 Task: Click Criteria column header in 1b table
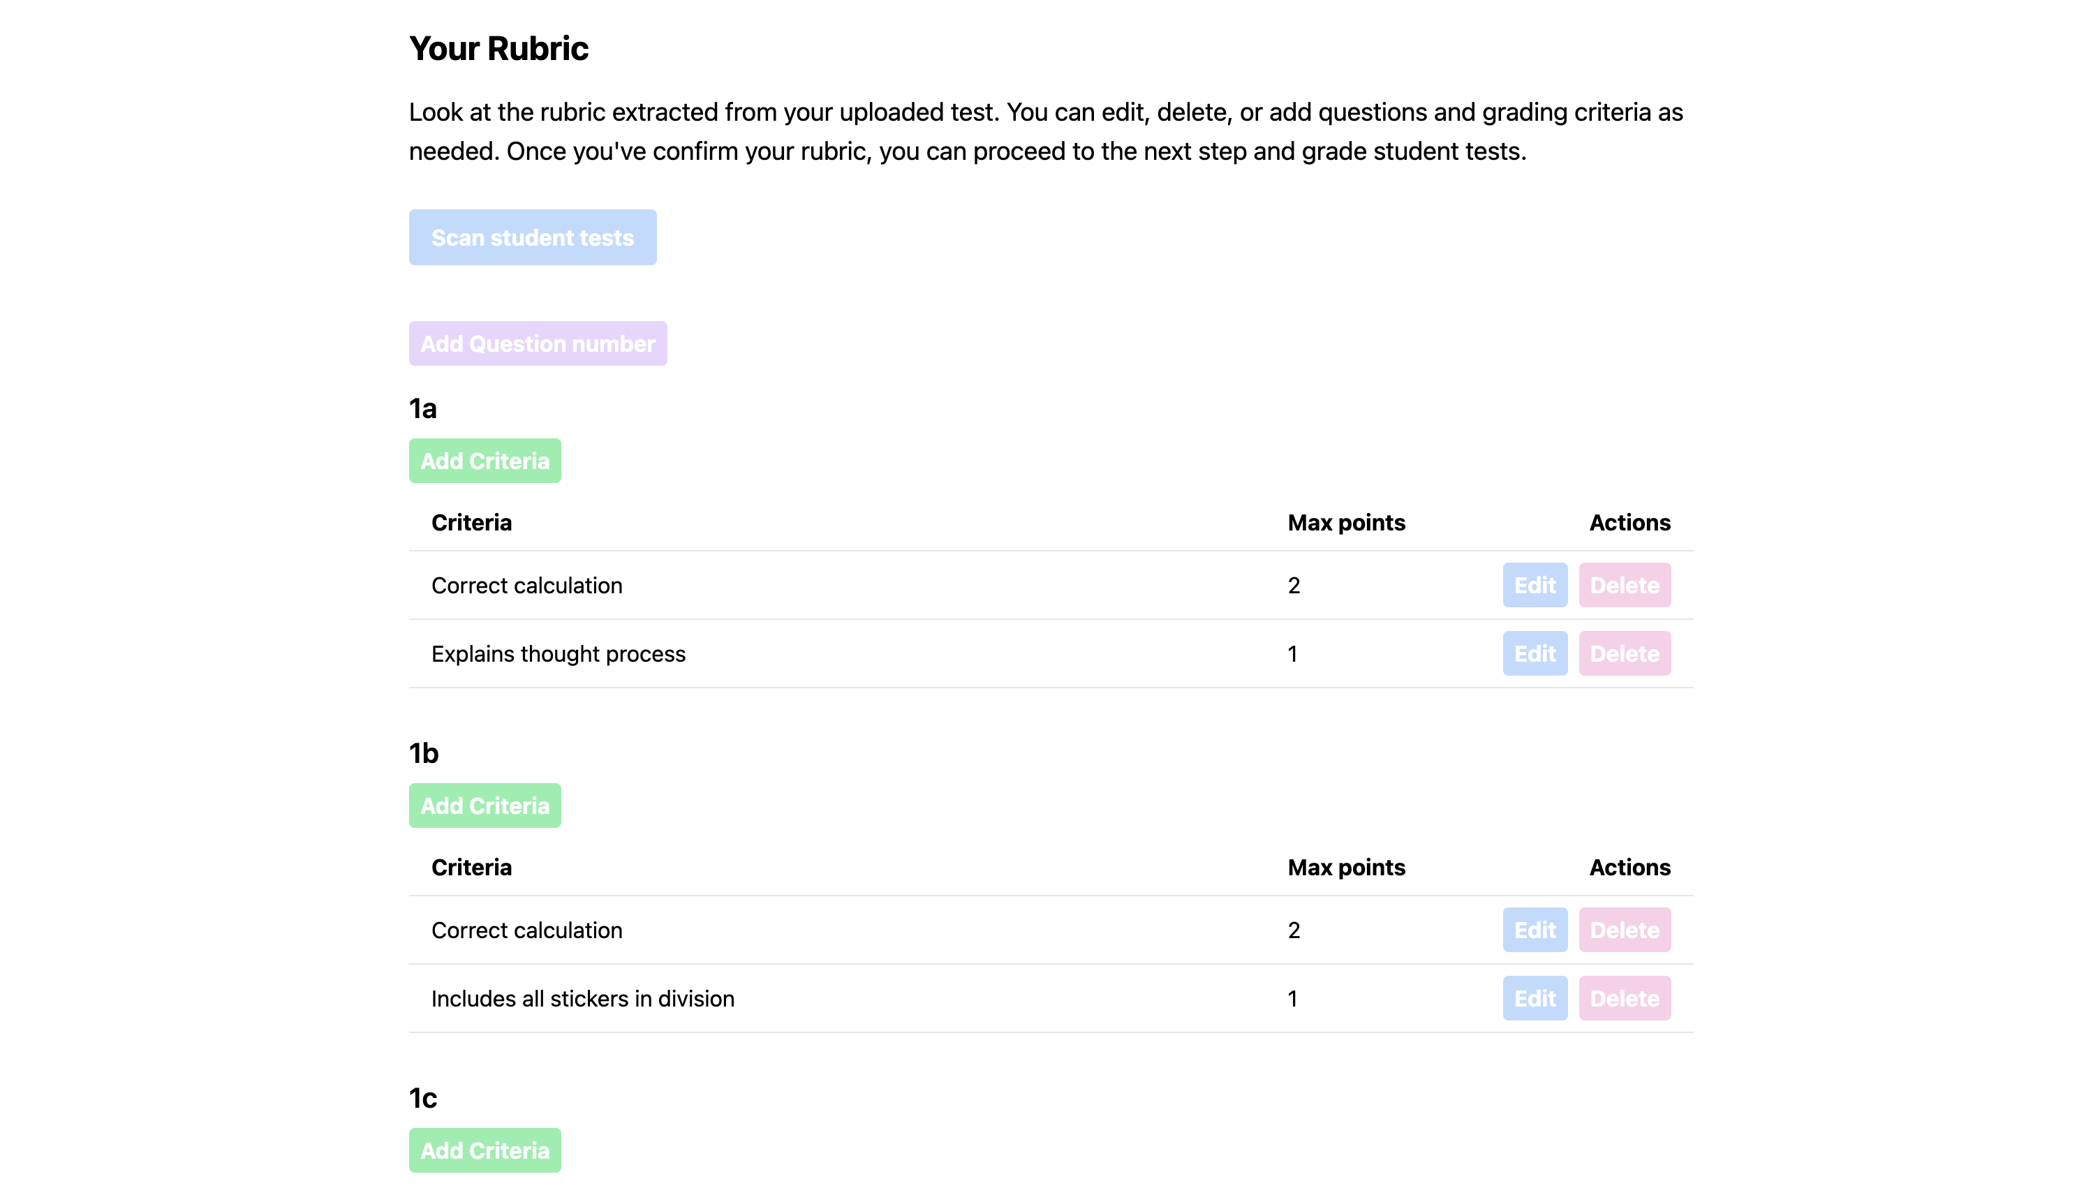click(x=472, y=868)
